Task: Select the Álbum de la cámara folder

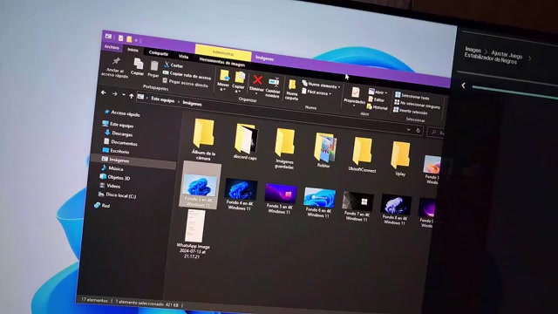Action: pos(204,140)
